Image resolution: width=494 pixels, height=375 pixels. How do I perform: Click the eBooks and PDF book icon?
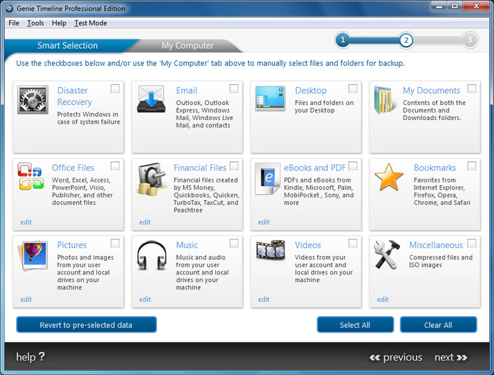[268, 179]
